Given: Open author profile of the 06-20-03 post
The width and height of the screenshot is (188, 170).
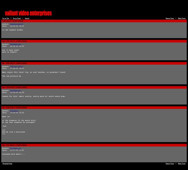Looking at the screenshot, I should point(16,24).
